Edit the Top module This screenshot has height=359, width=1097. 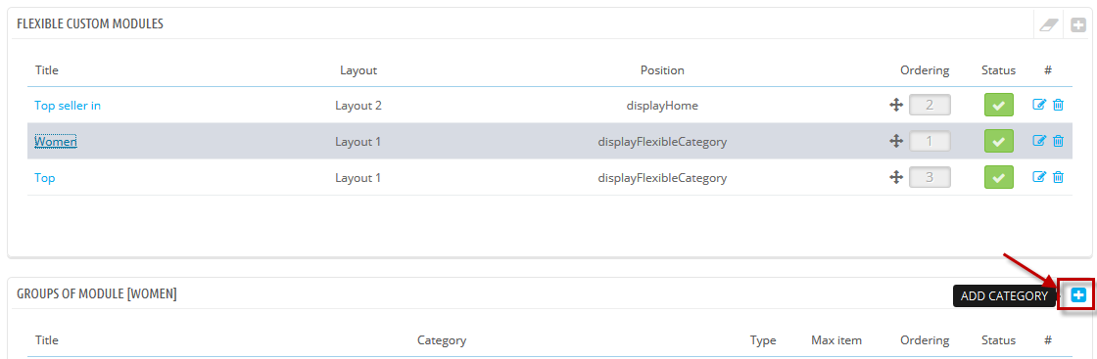1039,177
